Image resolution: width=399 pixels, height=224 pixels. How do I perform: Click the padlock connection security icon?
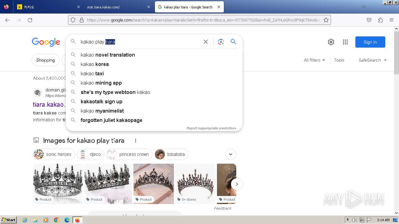[82, 20]
